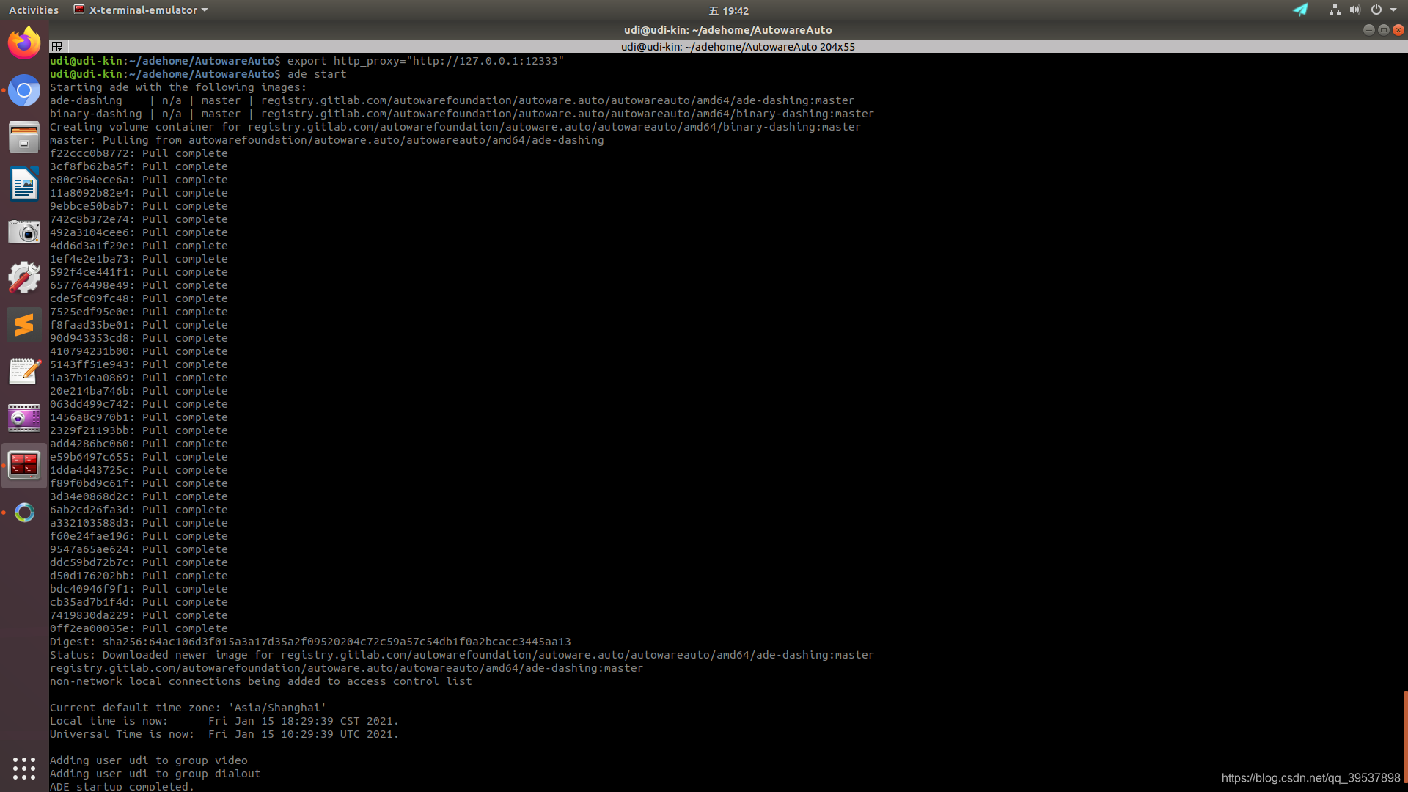1408x792 pixels.
Task: Click the terminal vertical scrollbar handle
Action: (1405, 737)
